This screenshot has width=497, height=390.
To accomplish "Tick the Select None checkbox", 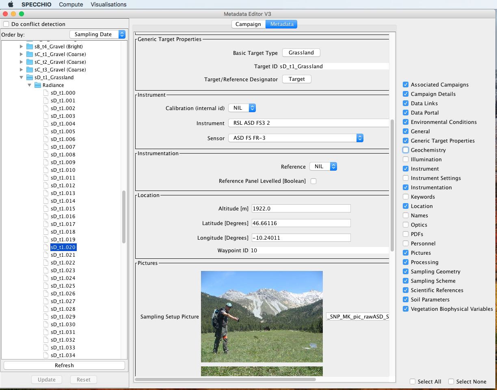I will pyautogui.click(x=451, y=381).
